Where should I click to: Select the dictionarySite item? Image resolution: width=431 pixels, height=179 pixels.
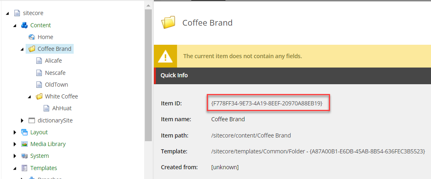click(55, 120)
